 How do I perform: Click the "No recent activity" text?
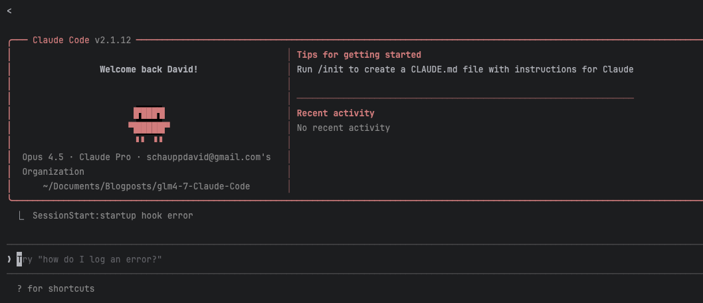[x=343, y=128]
